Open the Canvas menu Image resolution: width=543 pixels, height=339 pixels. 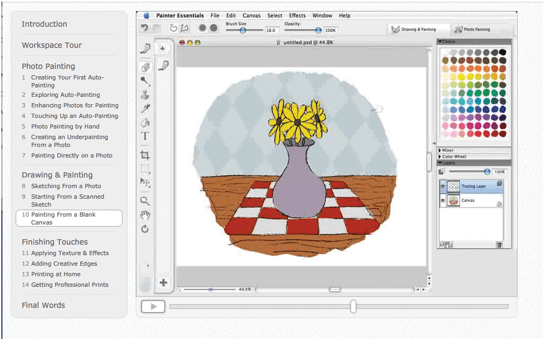click(251, 15)
